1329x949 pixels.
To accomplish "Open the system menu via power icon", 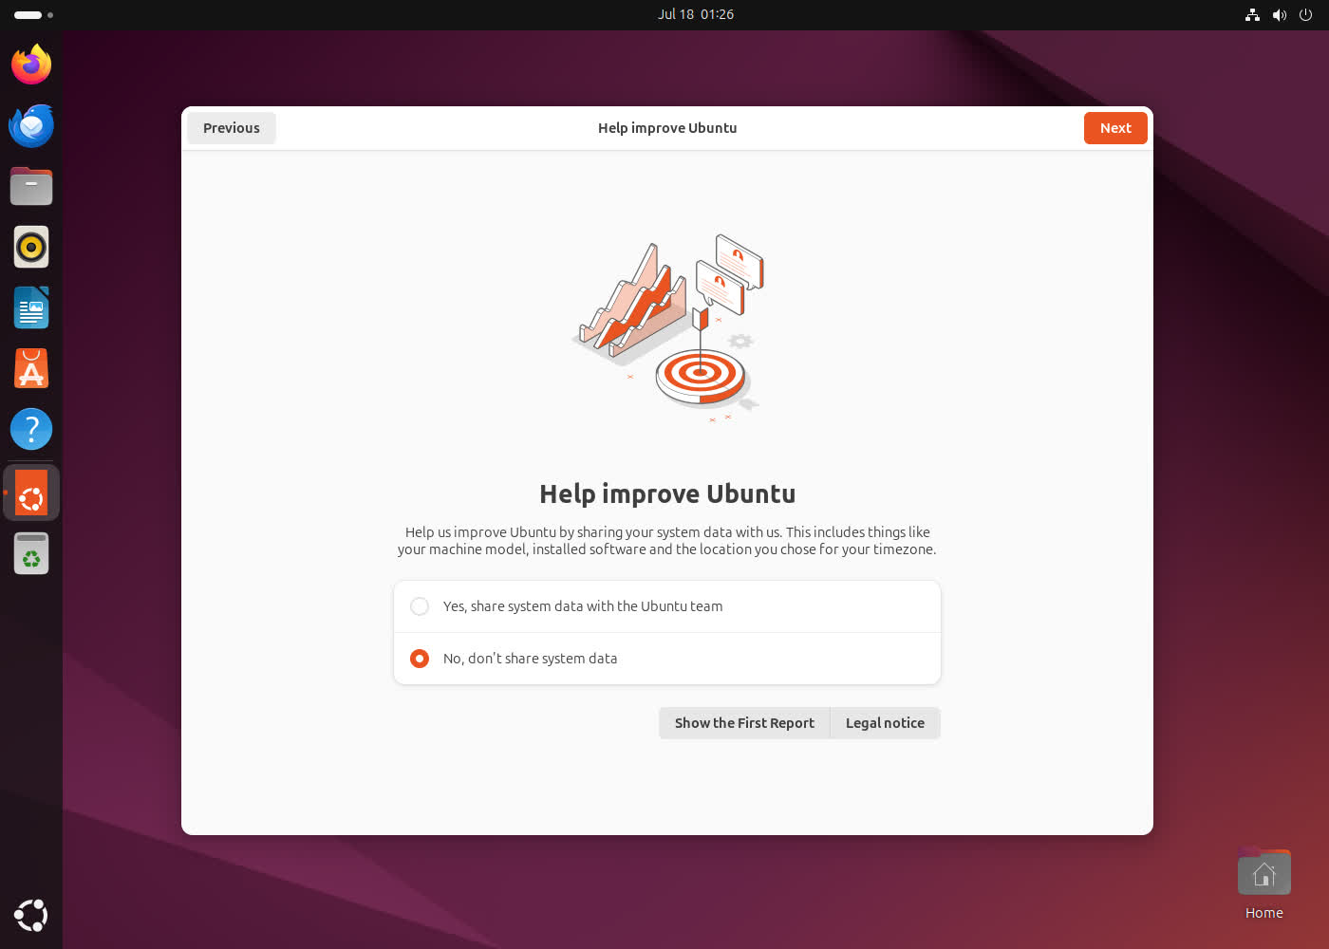I will 1305,14.
